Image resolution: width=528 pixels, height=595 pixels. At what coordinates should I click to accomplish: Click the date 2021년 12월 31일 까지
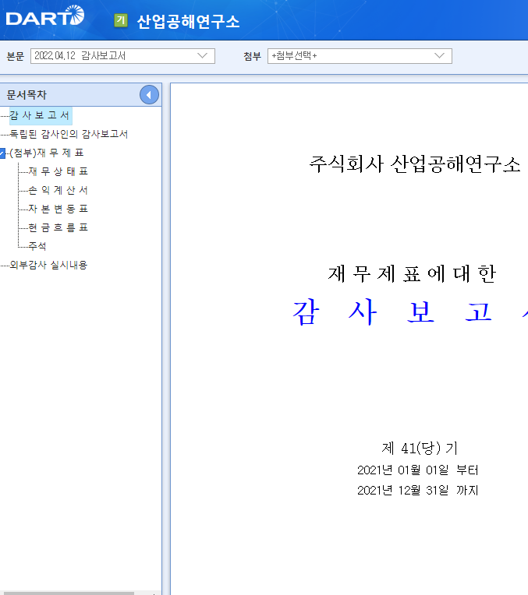pos(418,491)
